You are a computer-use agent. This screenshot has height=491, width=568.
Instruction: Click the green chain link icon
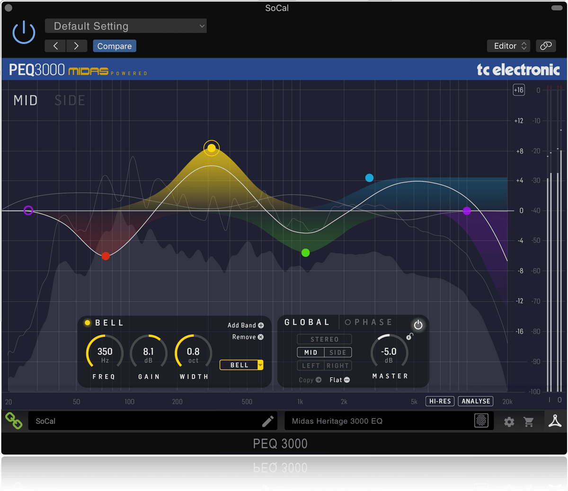(14, 421)
